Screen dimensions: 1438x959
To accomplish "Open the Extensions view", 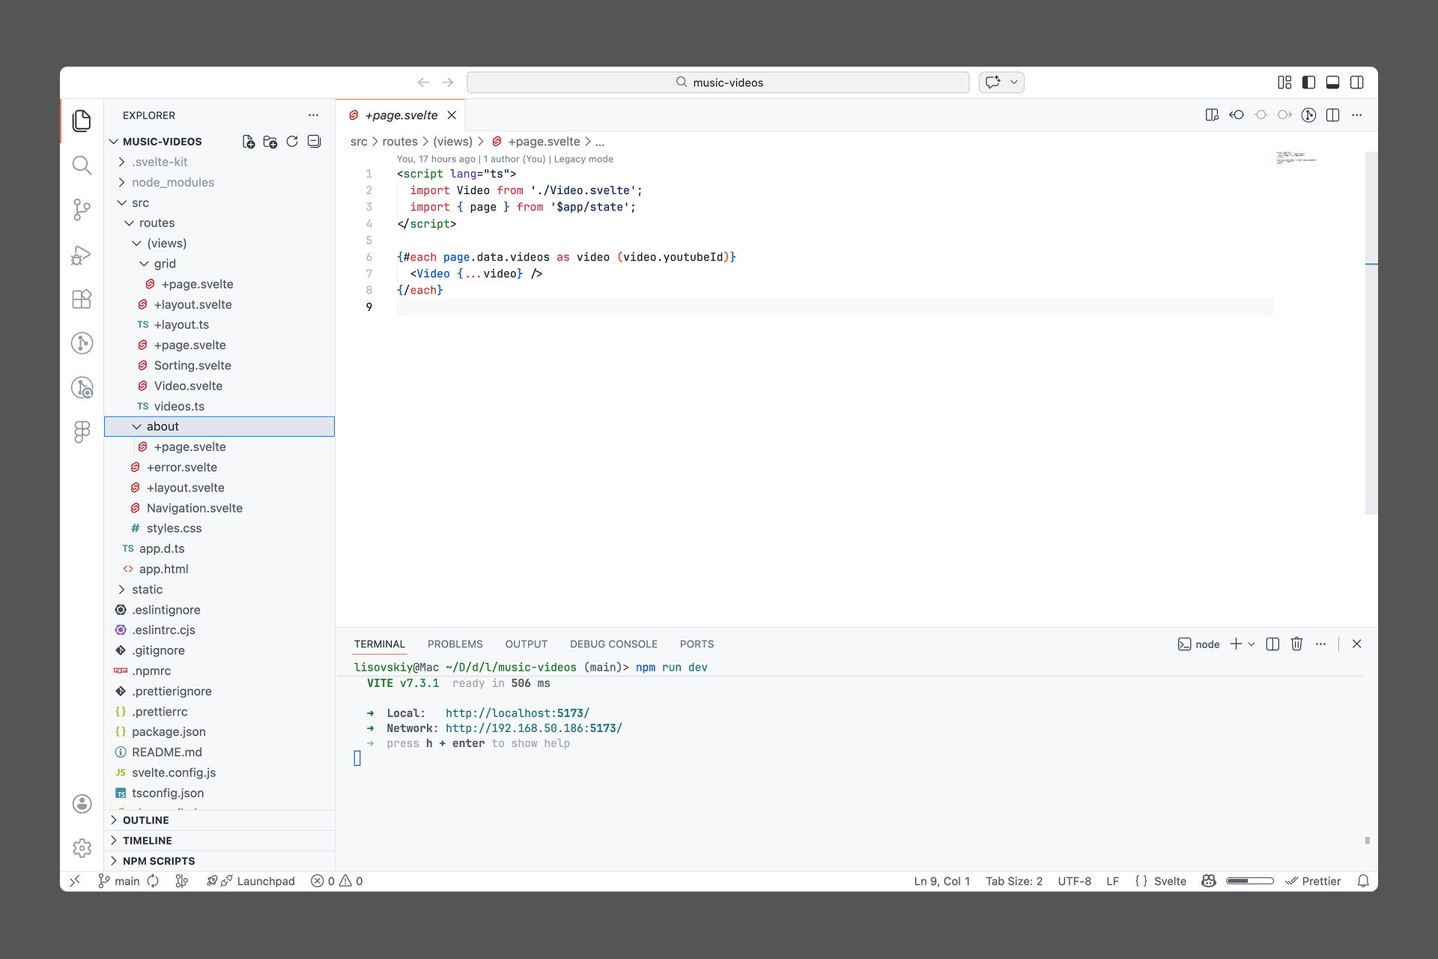I will point(82,299).
